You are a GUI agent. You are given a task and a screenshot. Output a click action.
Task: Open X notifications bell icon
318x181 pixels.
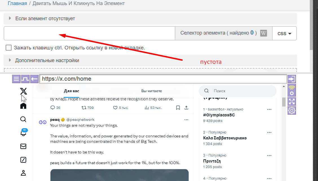pos(23,133)
